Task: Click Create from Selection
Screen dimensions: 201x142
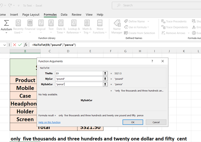Action: click(140, 33)
